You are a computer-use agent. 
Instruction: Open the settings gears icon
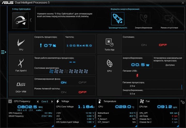click(x=183, y=102)
